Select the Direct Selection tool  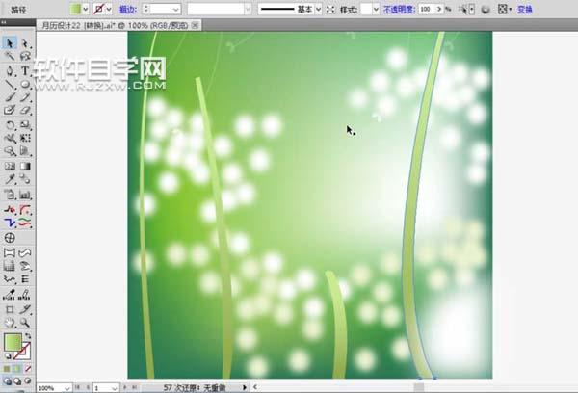pos(25,43)
